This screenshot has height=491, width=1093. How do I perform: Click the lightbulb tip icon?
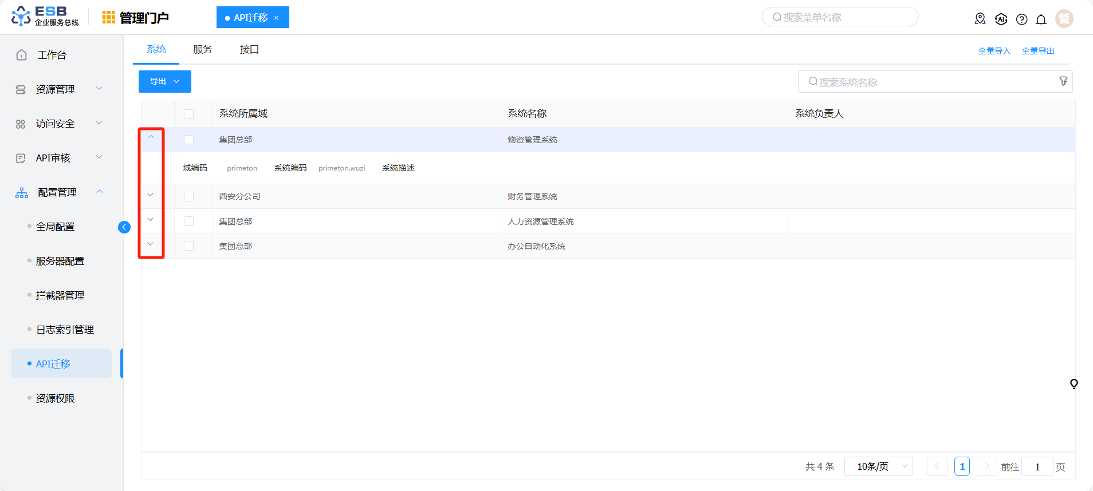point(1074,383)
